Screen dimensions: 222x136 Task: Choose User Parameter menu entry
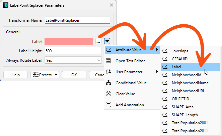[x=132, y=72]
